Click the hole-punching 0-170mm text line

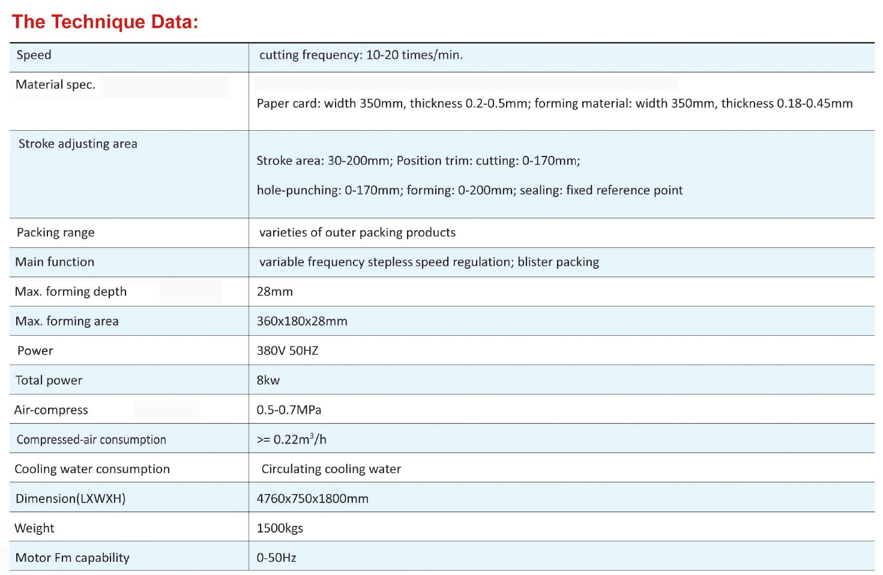[469, 190]
